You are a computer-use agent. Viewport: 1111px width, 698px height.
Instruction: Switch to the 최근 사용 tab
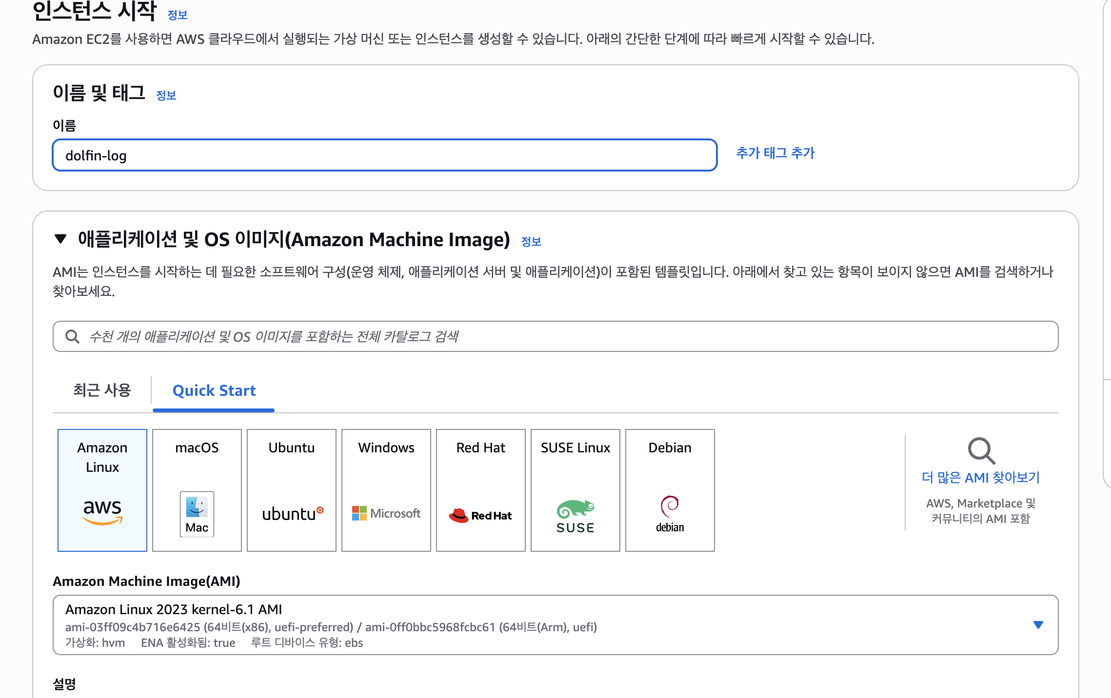(102, 390)
